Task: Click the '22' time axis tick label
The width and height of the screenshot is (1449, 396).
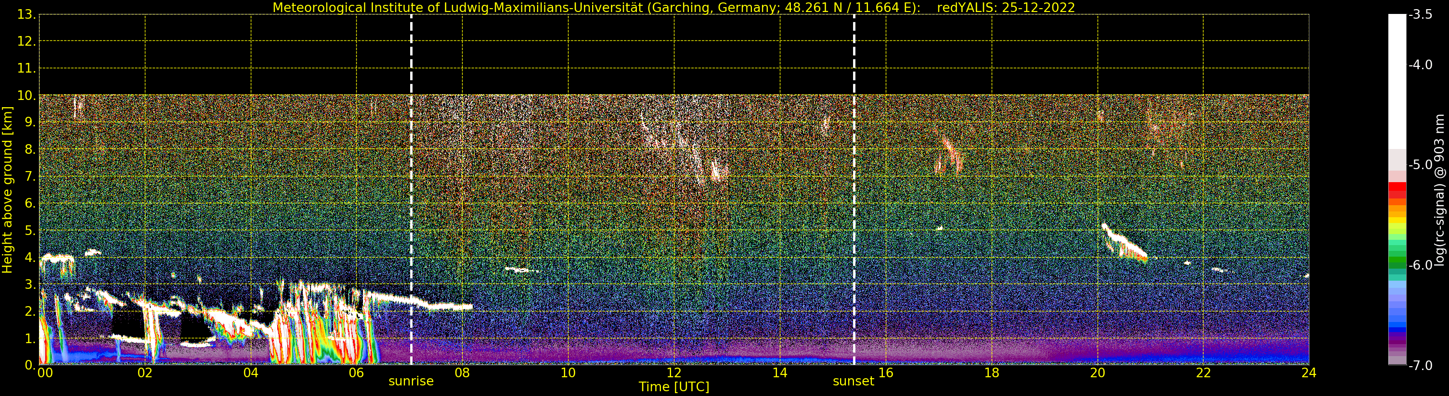Action: [1203, 373]
